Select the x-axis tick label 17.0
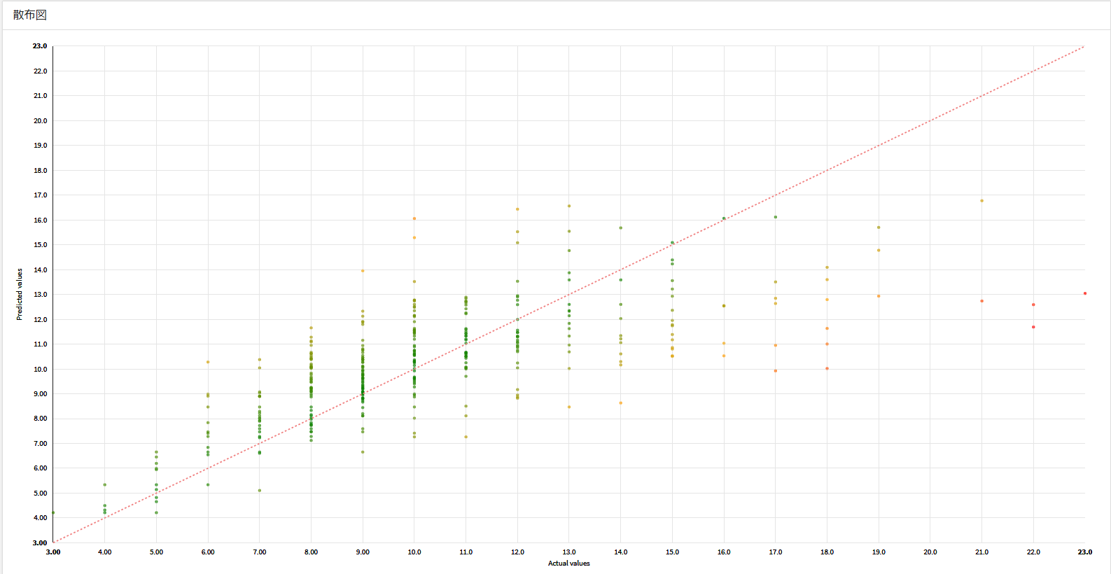The height and width of the screenshot is (574, 1111). (x=776, y=552)
